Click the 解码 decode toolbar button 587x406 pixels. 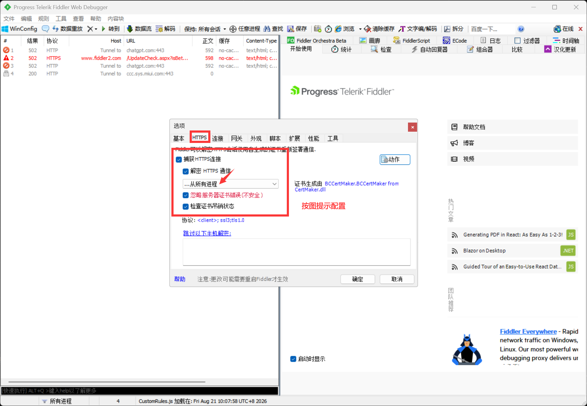[x=166, y=29]
